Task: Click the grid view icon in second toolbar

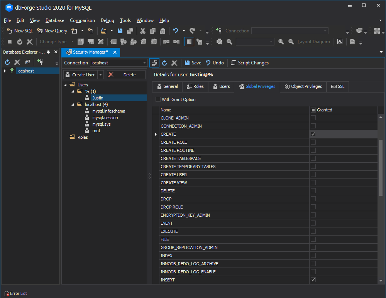Action: (189, 42)
